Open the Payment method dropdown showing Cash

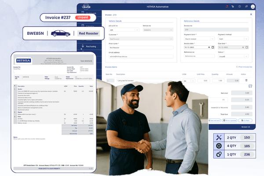pyautogui.click(x=233, y=39)
